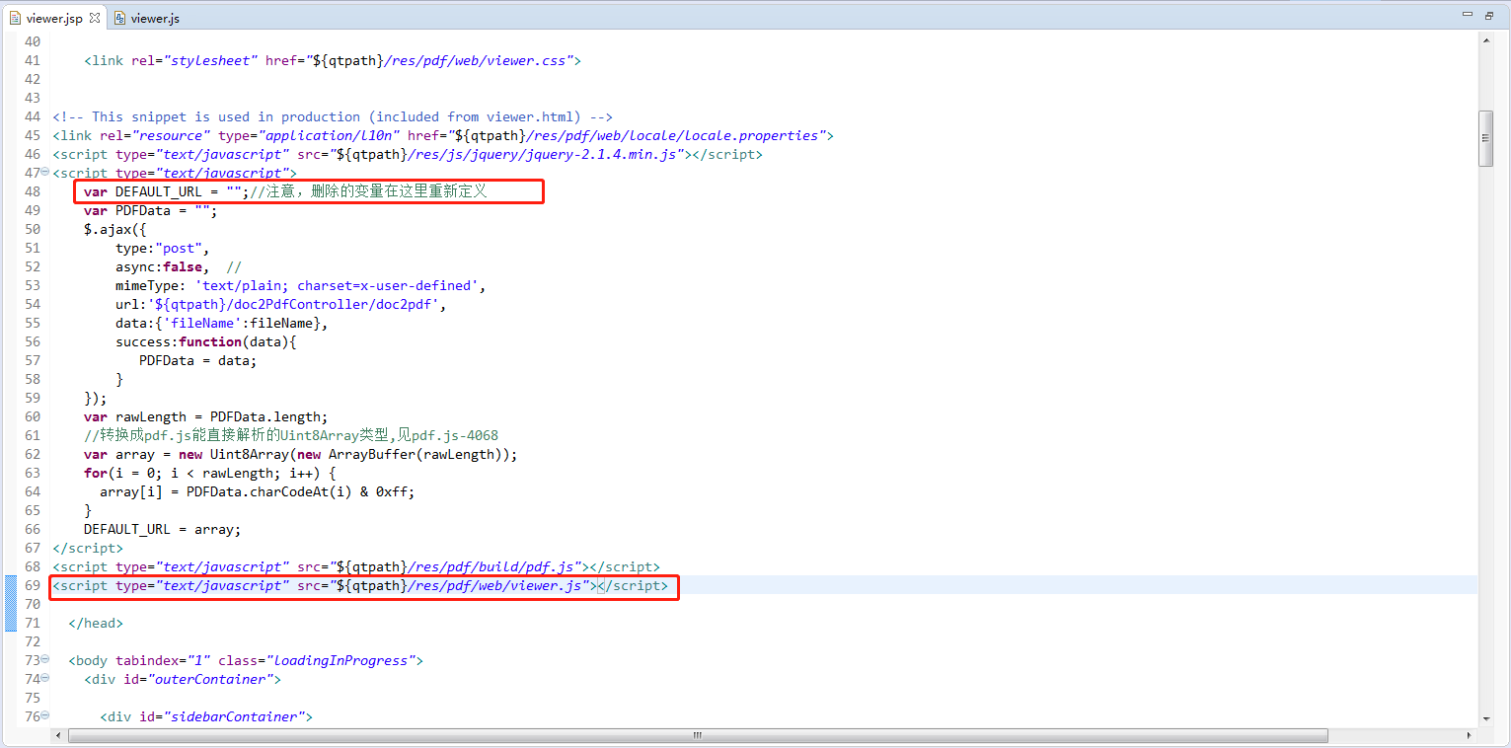Image resolution: width=1511 pixels, height=748 pixels.
Task: Click the 'type:"post"' line
Action: [163, 248]
